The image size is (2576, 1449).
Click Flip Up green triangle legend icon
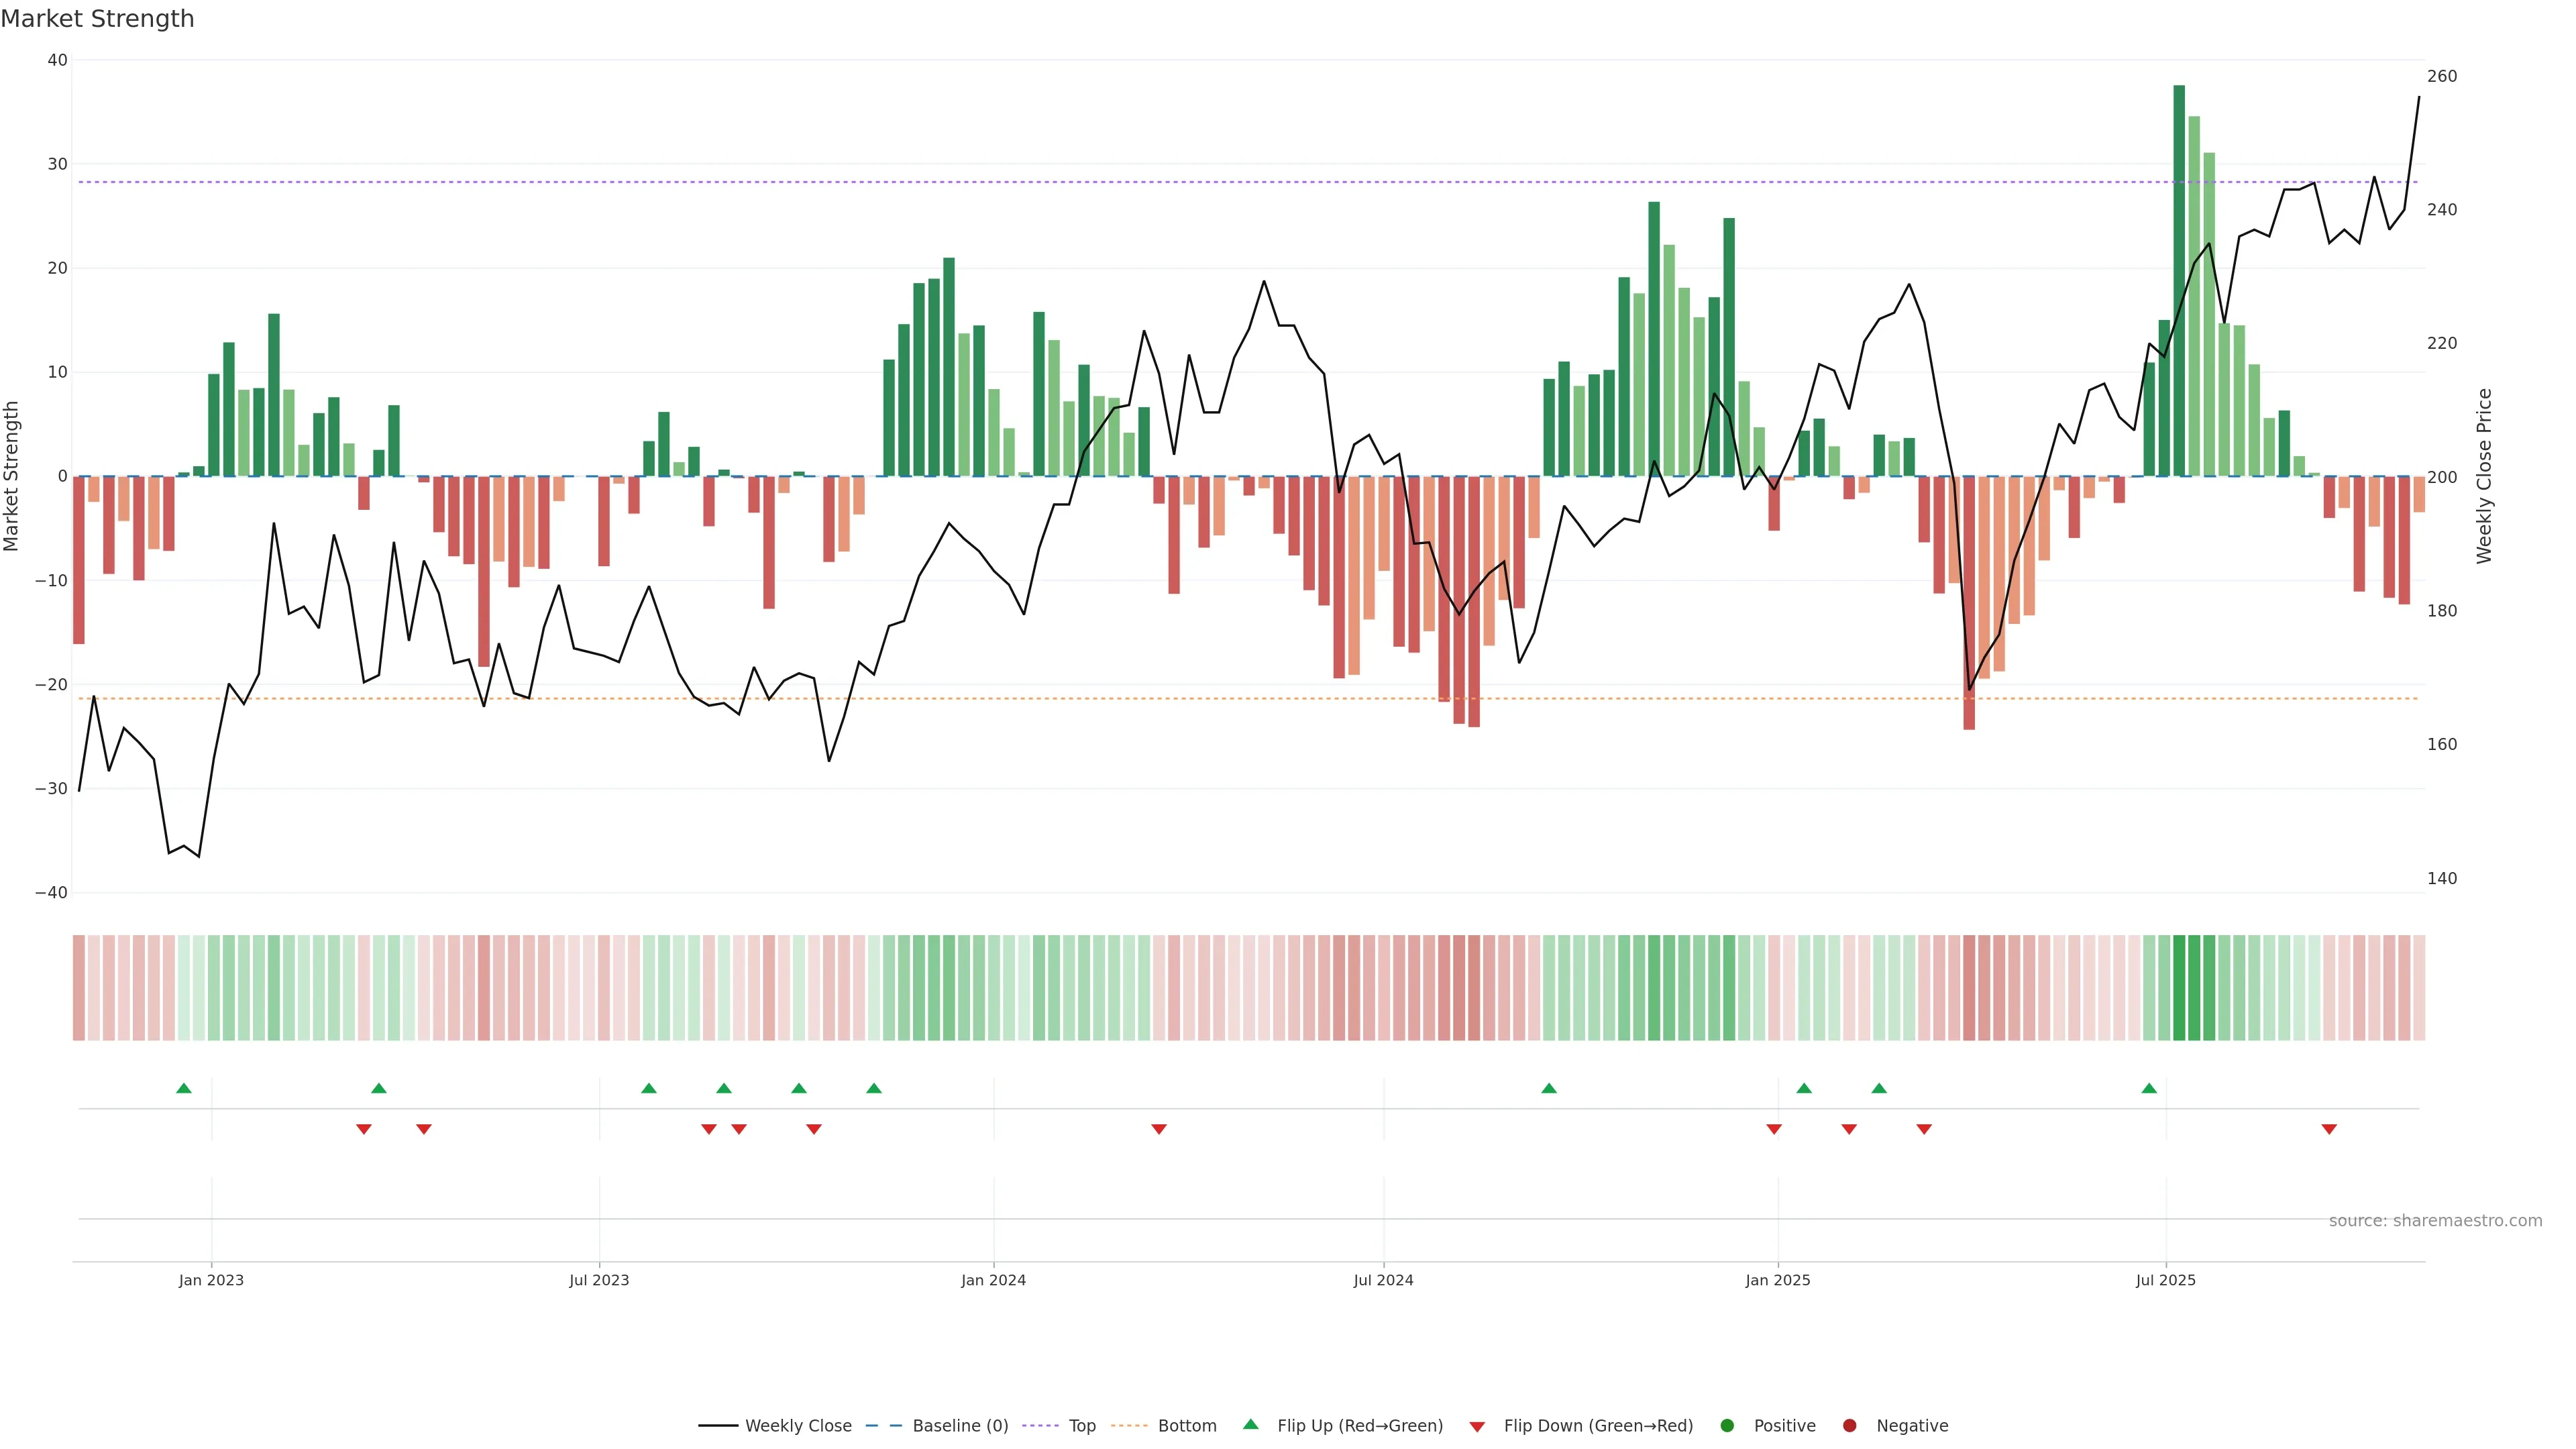pos(1250,1425)
